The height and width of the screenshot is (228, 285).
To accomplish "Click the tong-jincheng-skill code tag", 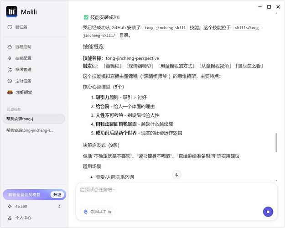I will click(165, 28).
